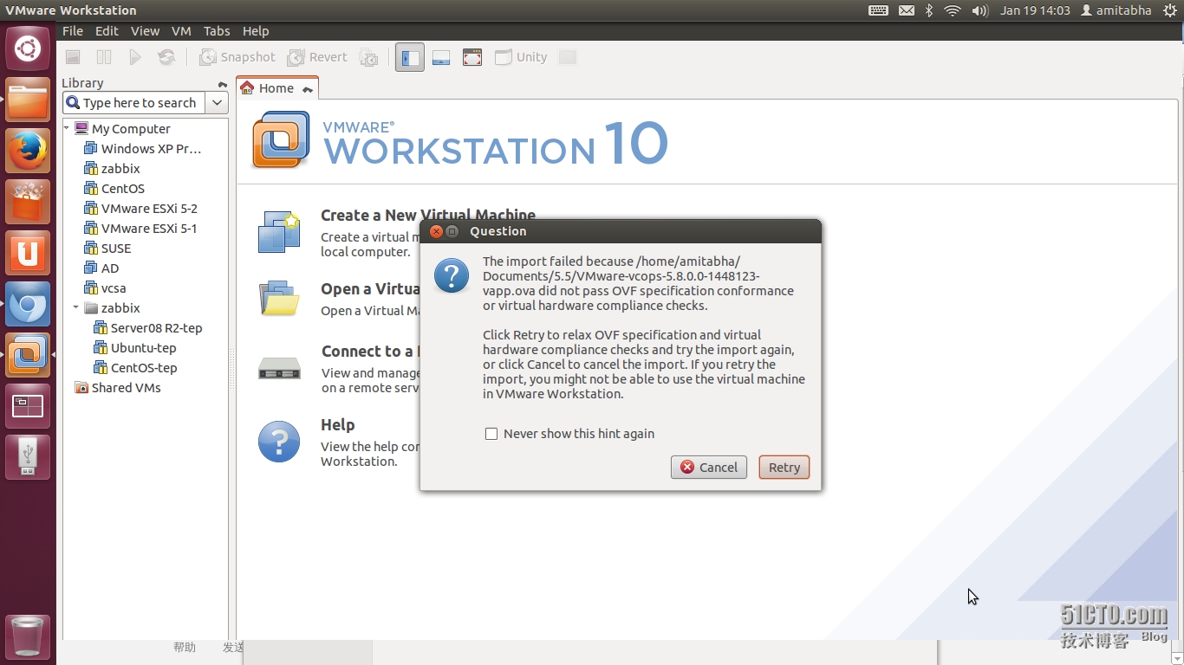This screenshot has width=1184, height=665.
Task: Open the library search dropdown arrow
Action: point(217,103)
